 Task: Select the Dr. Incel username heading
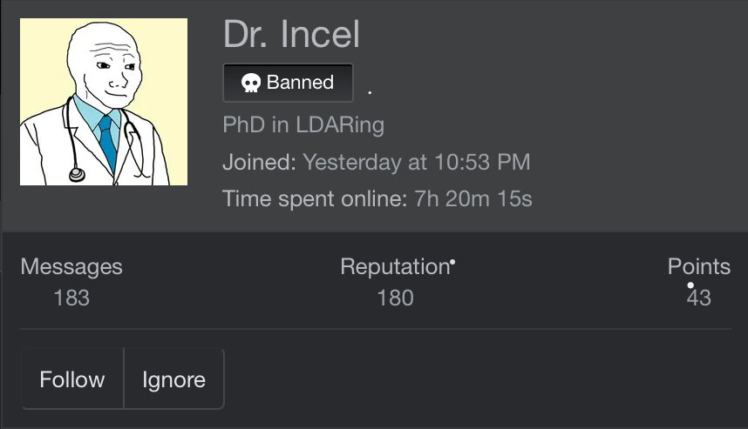click(291, 35)
